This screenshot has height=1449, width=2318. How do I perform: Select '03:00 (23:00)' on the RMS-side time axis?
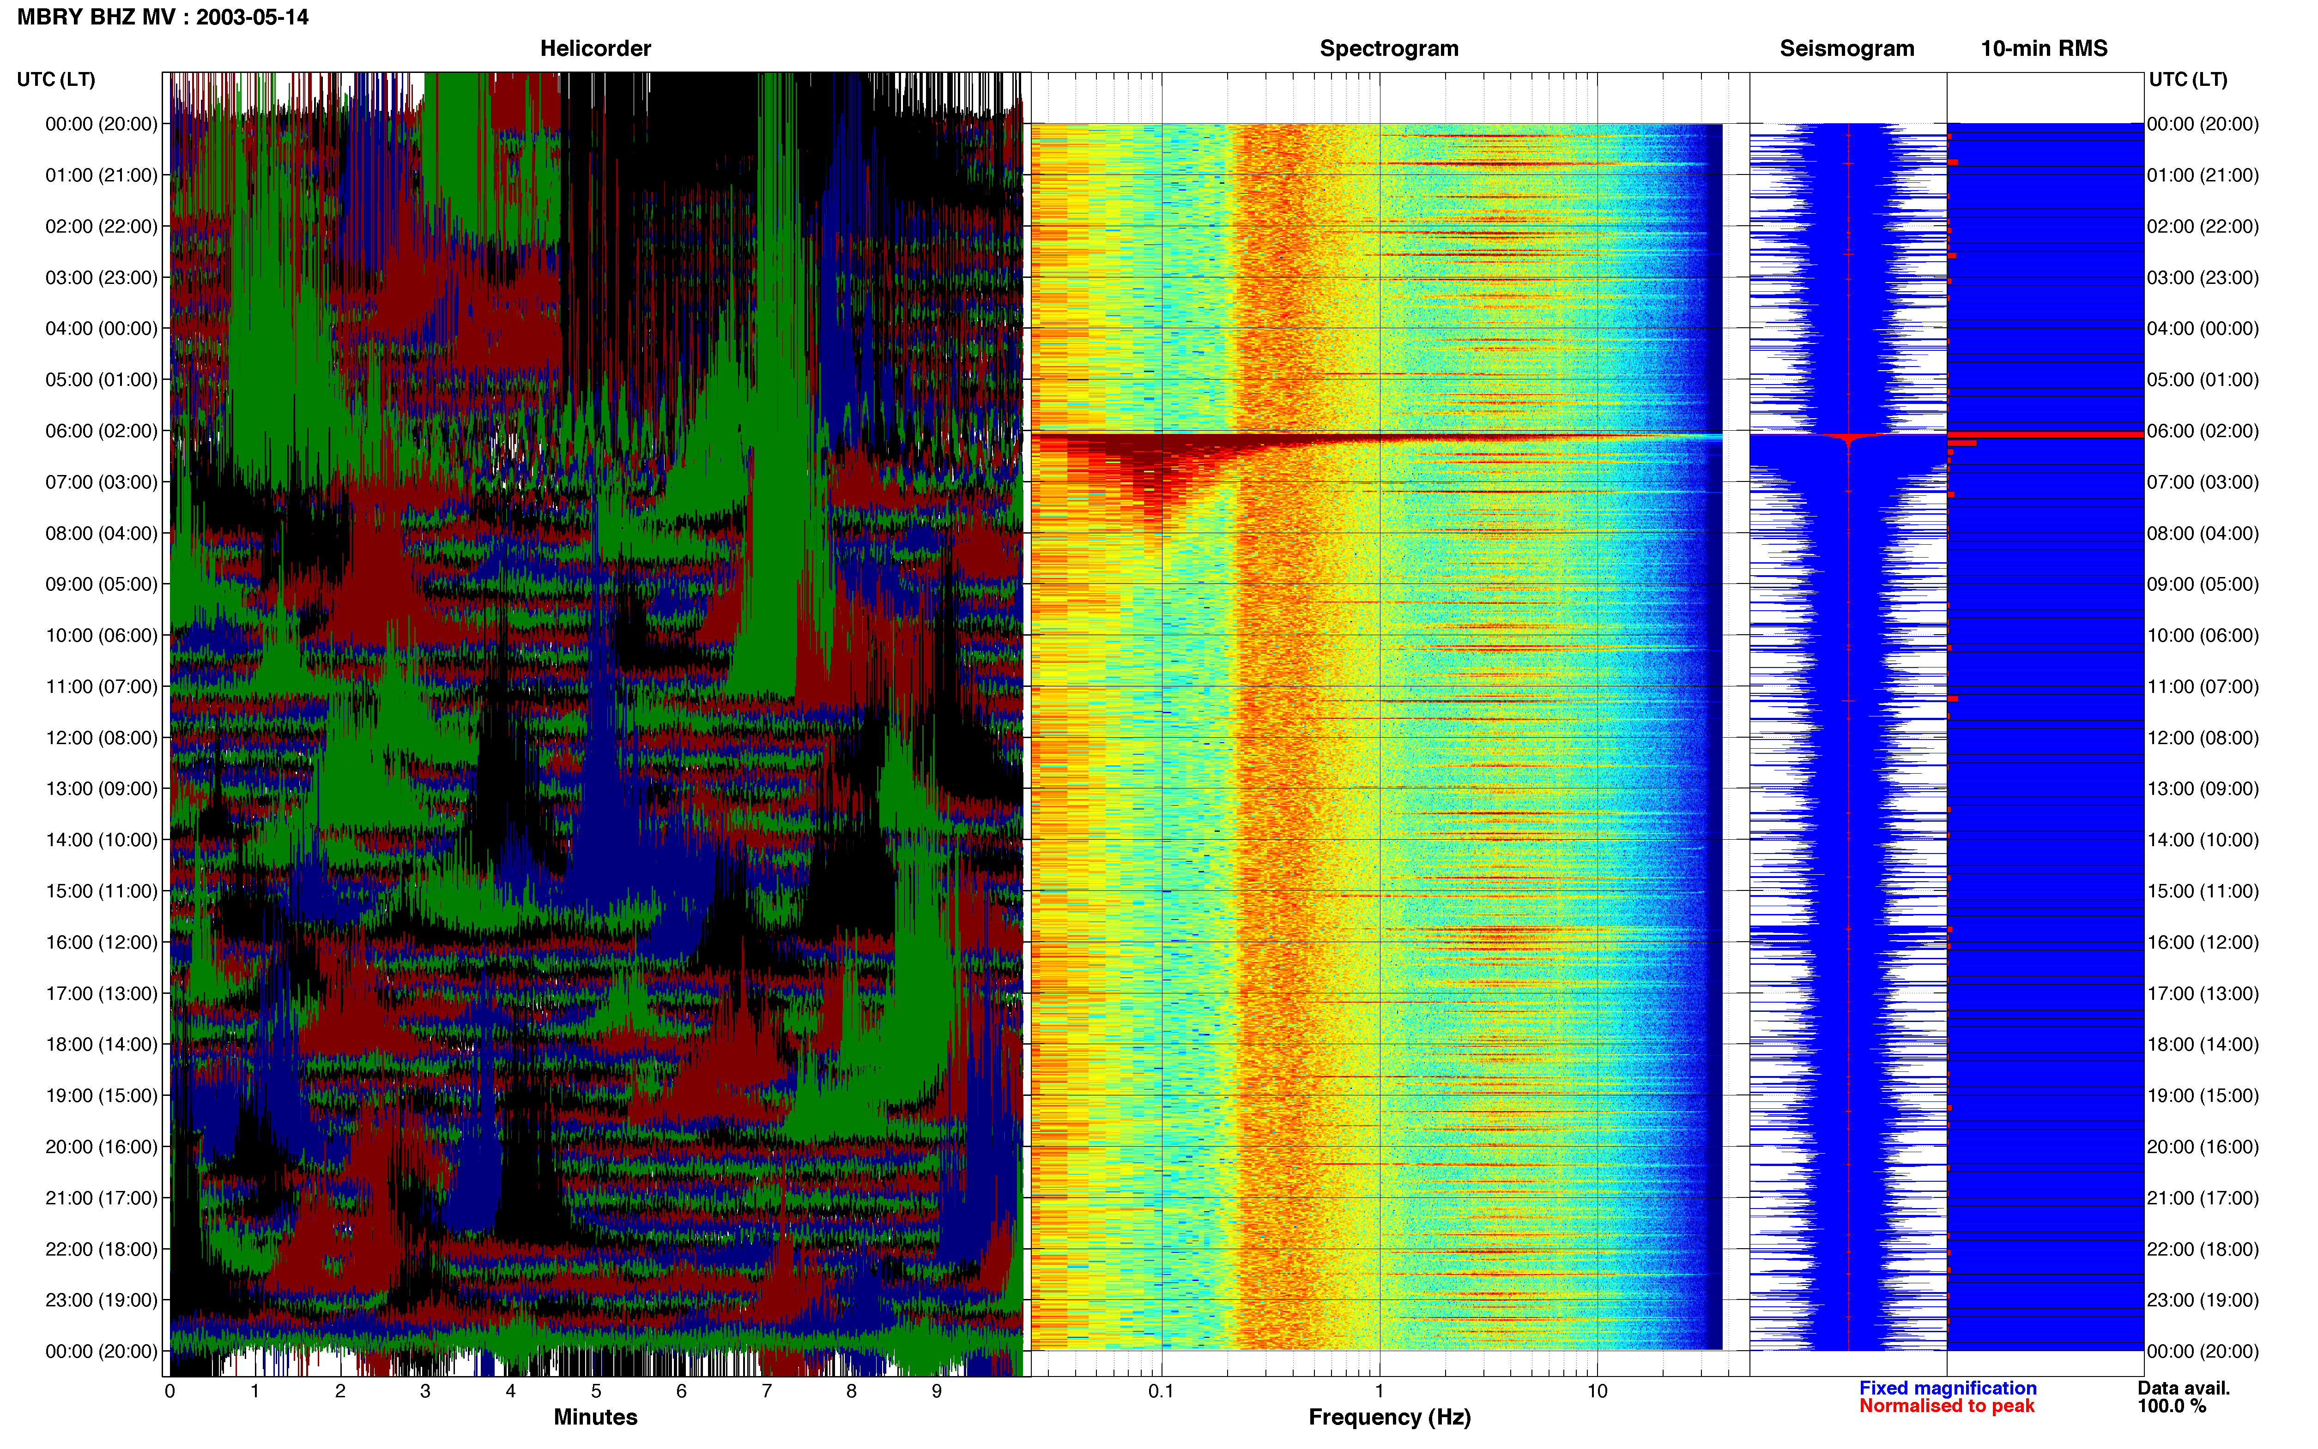tap(2203, 278)
